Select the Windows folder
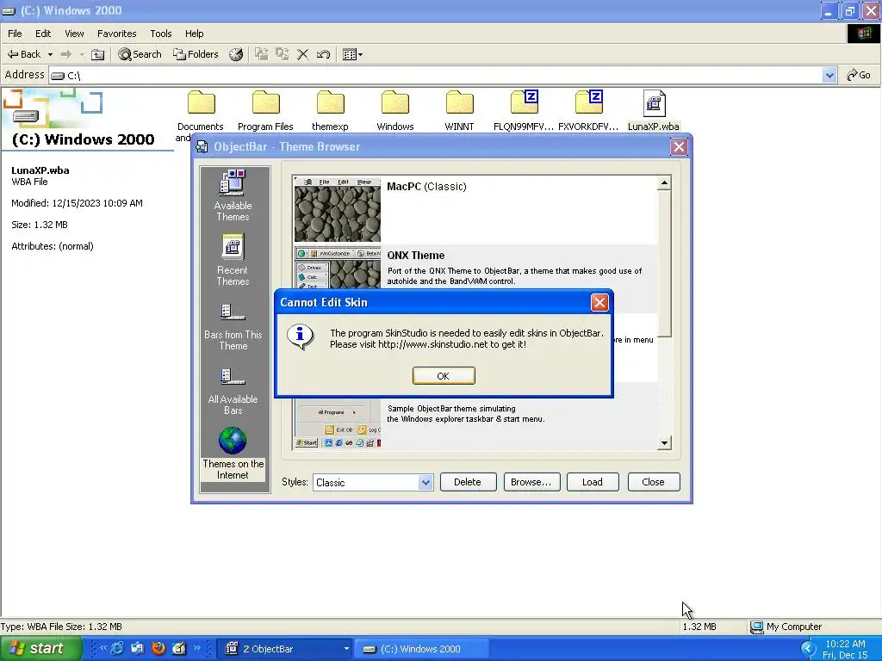The height and width of the screenshot is (661, 882). [x=394, y=111]
